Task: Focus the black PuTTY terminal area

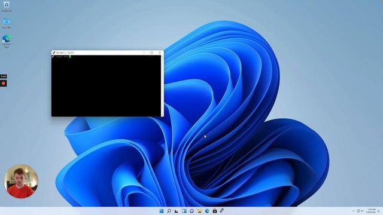Action: [107, 86]
